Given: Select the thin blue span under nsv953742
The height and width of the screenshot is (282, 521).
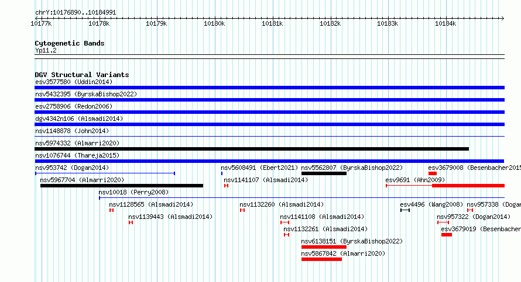Looking at the screenshot, I should point(105,173).
